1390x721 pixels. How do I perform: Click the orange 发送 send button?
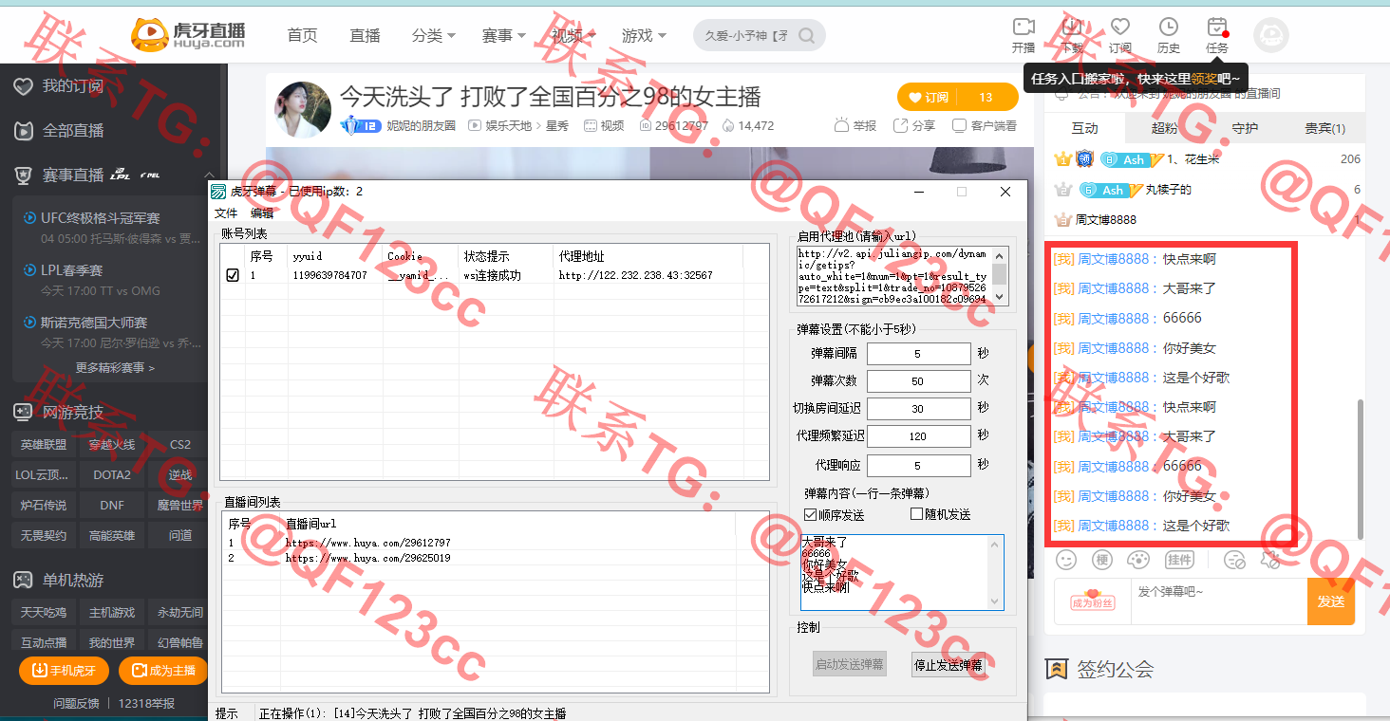(1331, 601)
